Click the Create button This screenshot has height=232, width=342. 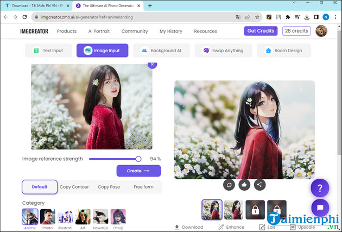click(138, 171)
